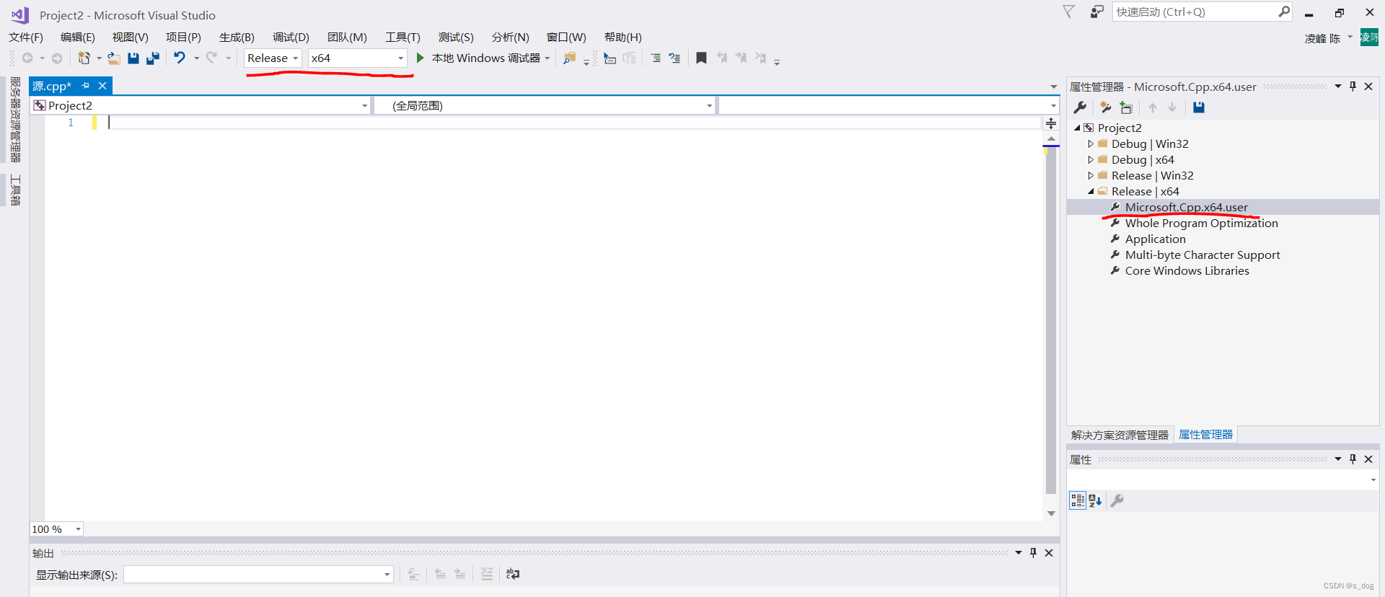The height and width of the screenshot is (597, 1385).
Task: Click the increase indent icon
Action: [x=656, y=58]
